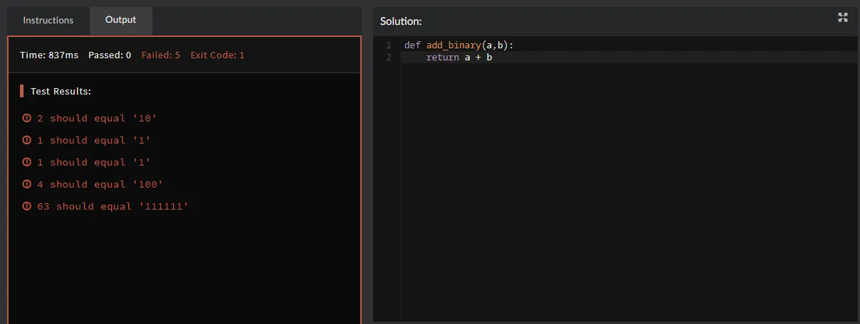Click the error icon beside "63 should equal '111111'"
The width and height of the screenshot is (860, 324).
pos(27,207)
